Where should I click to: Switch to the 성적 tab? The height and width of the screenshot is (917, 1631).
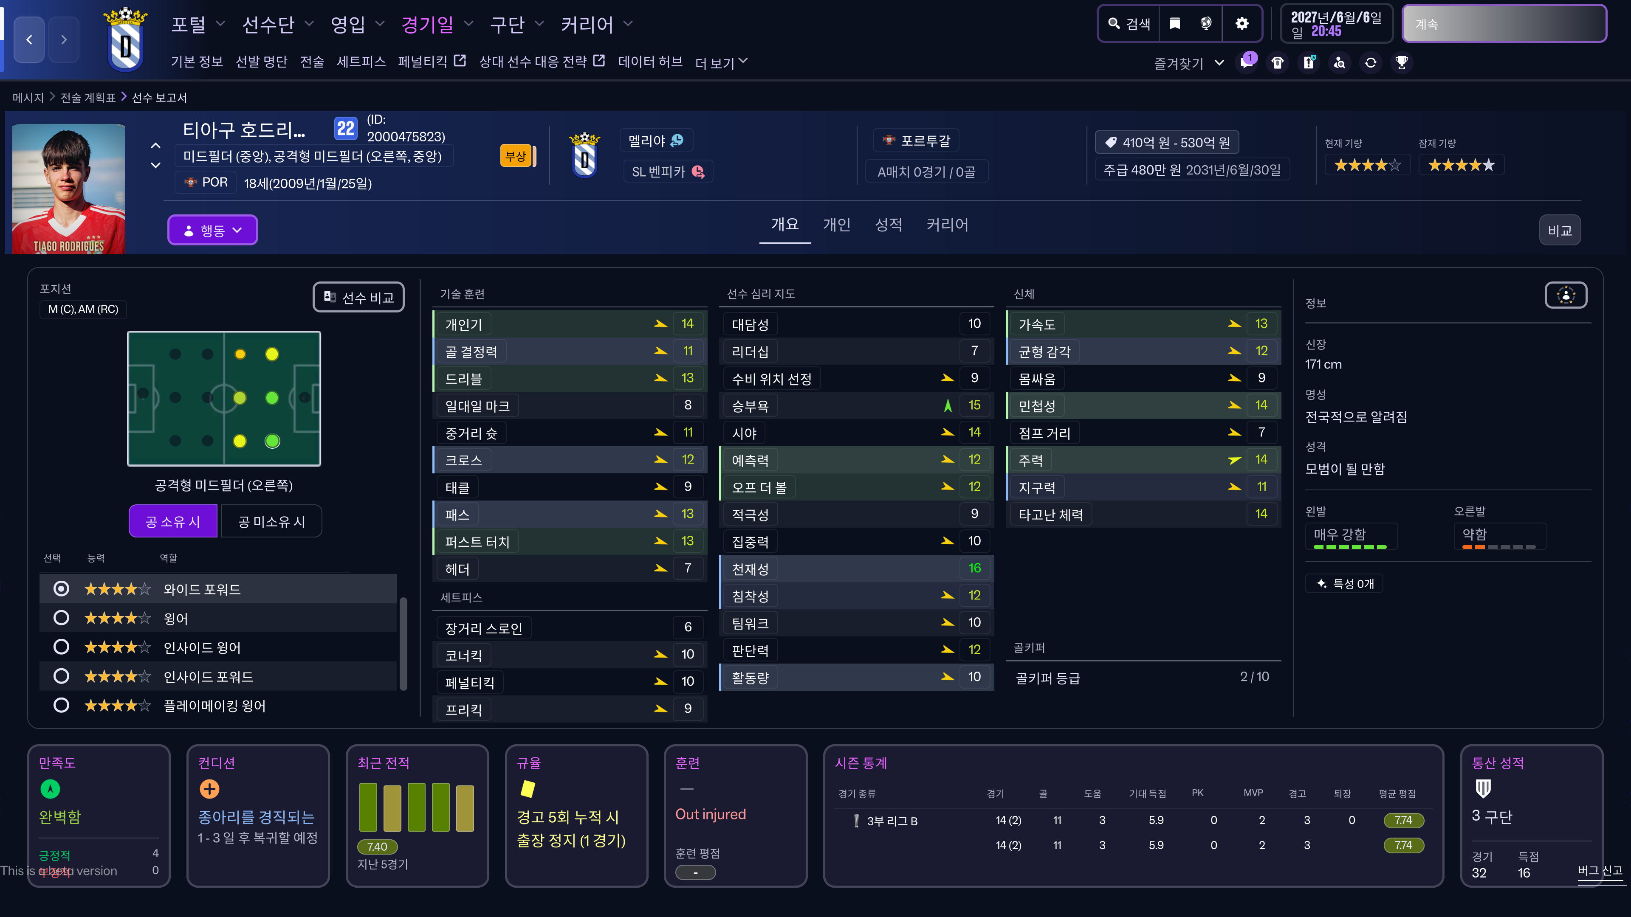click(888, 225)
